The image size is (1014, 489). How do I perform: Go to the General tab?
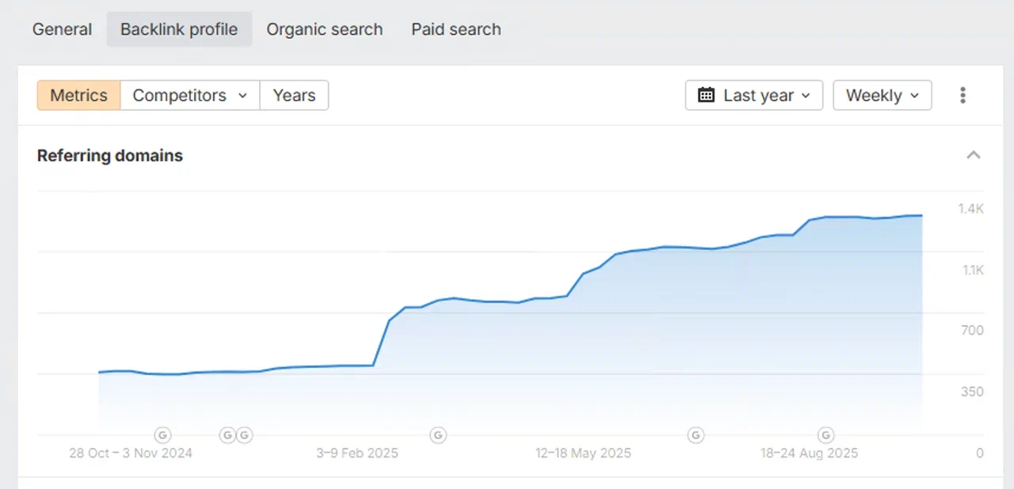(x=62, y=29)
